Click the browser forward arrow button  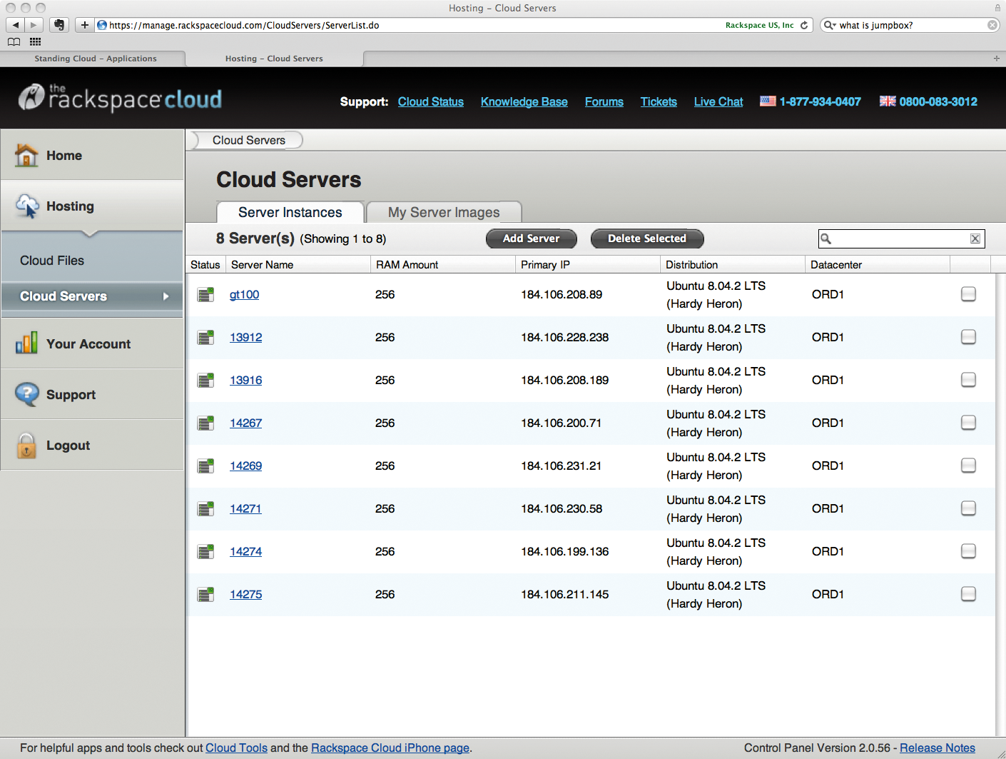(x=34, y=25)
